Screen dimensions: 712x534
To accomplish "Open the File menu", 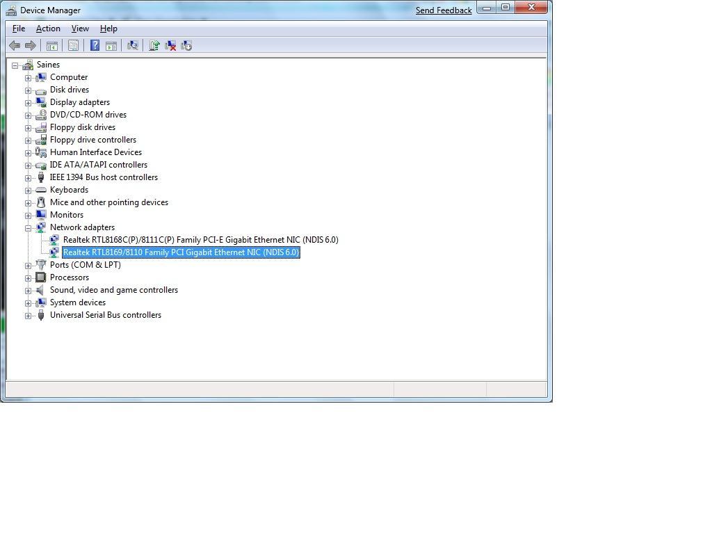I will 19,29.
